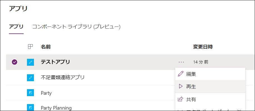255x111 pixels.
Task: Click the column type icon in header
Action: pos(30,47)
